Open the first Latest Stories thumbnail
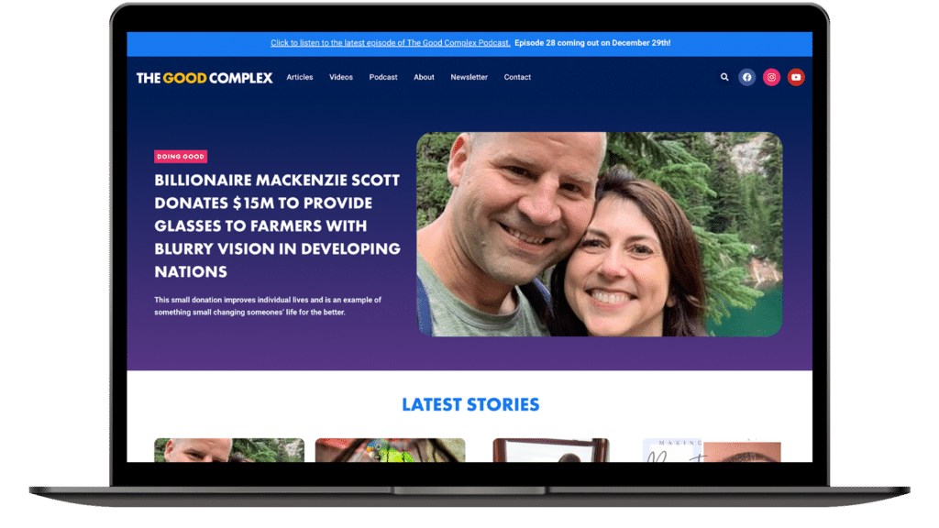Viewport: 939px width, 528px height. pyautogui.click(x=229, y=450)
